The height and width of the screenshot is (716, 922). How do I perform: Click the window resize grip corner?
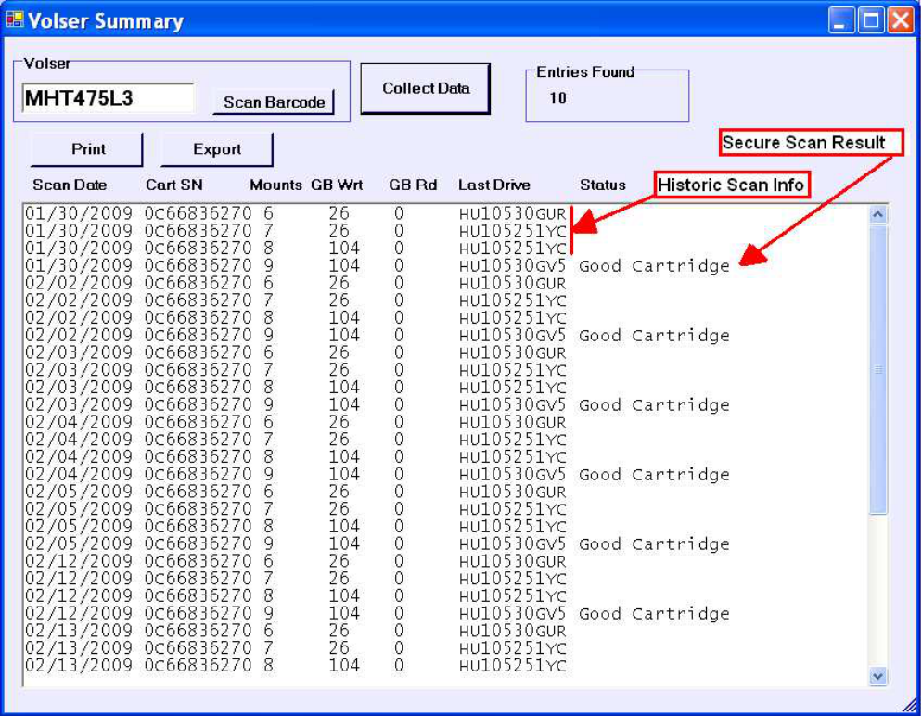[910, 704]
